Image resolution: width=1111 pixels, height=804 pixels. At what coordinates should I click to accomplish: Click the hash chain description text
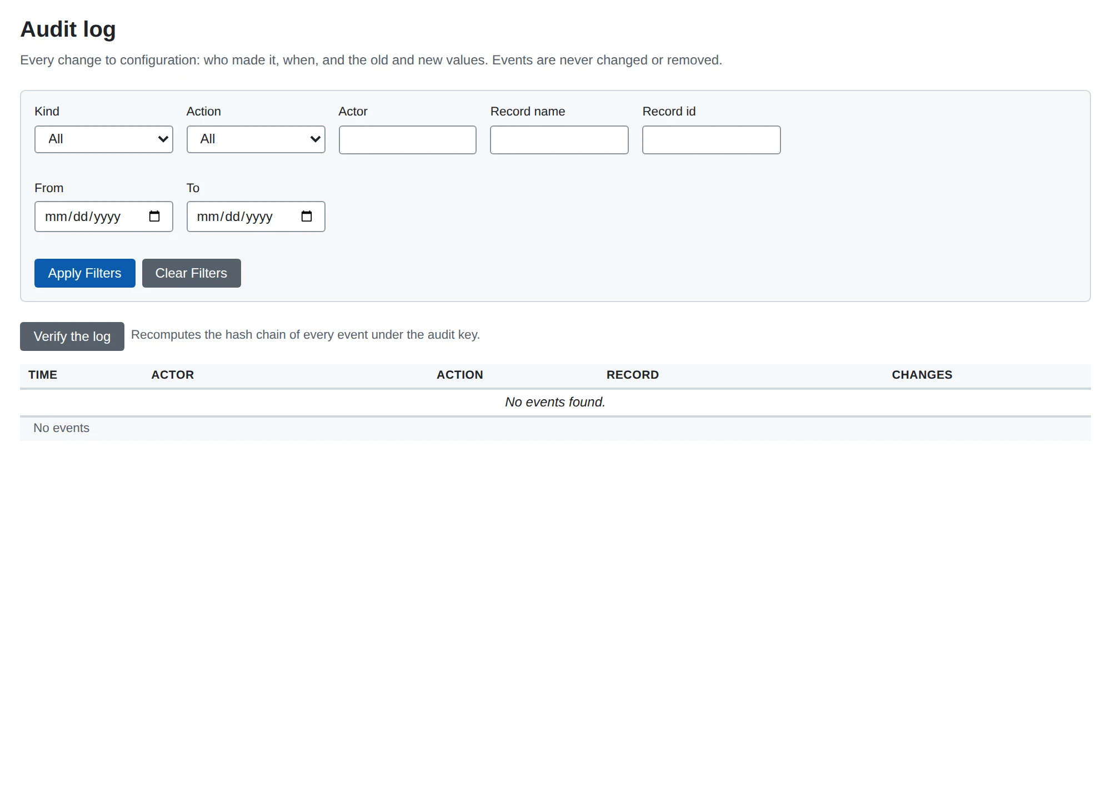[306, 335]
